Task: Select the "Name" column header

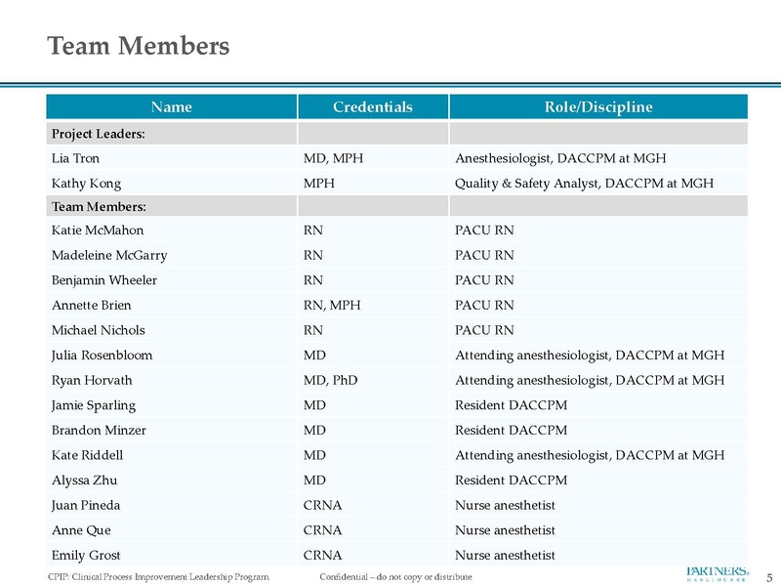Action: 171,106
